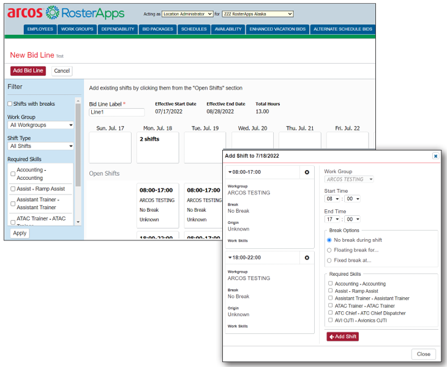The image size is (447, 367).
Task: Check Assist - Ramp Assist in the Filter panel
Action: tap(13, 189)
